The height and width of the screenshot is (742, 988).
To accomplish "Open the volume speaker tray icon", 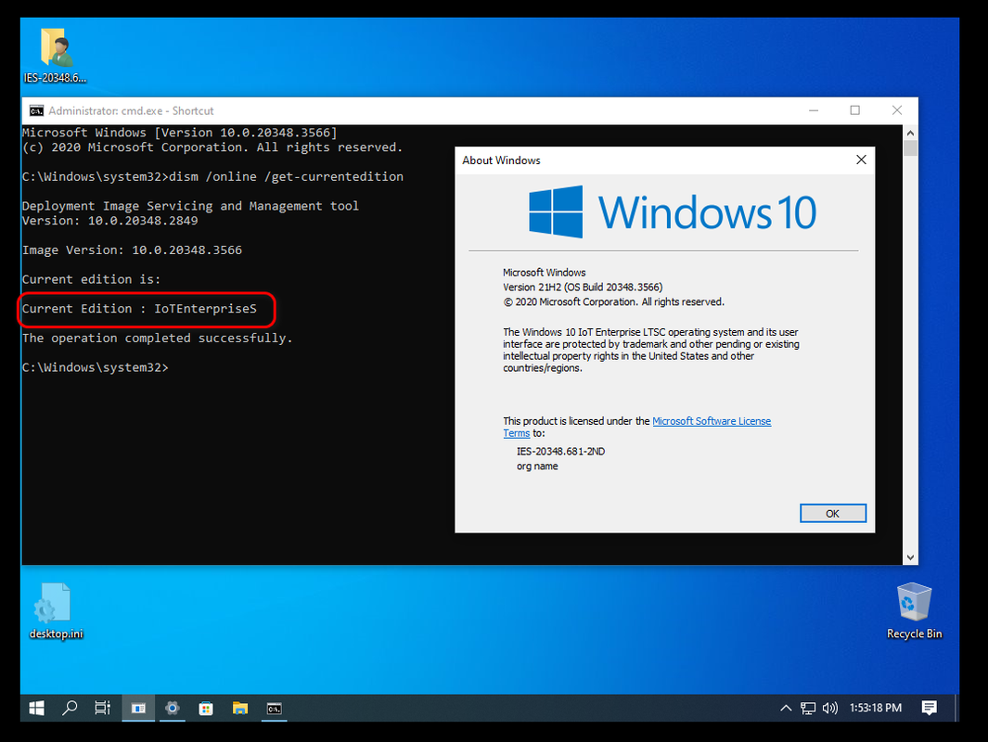I will point(830,708).
